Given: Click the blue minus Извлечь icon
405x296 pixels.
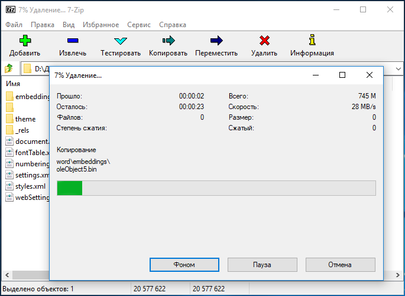Looking at the screenshot, I should pyautogui.click(x=73, y=41).
